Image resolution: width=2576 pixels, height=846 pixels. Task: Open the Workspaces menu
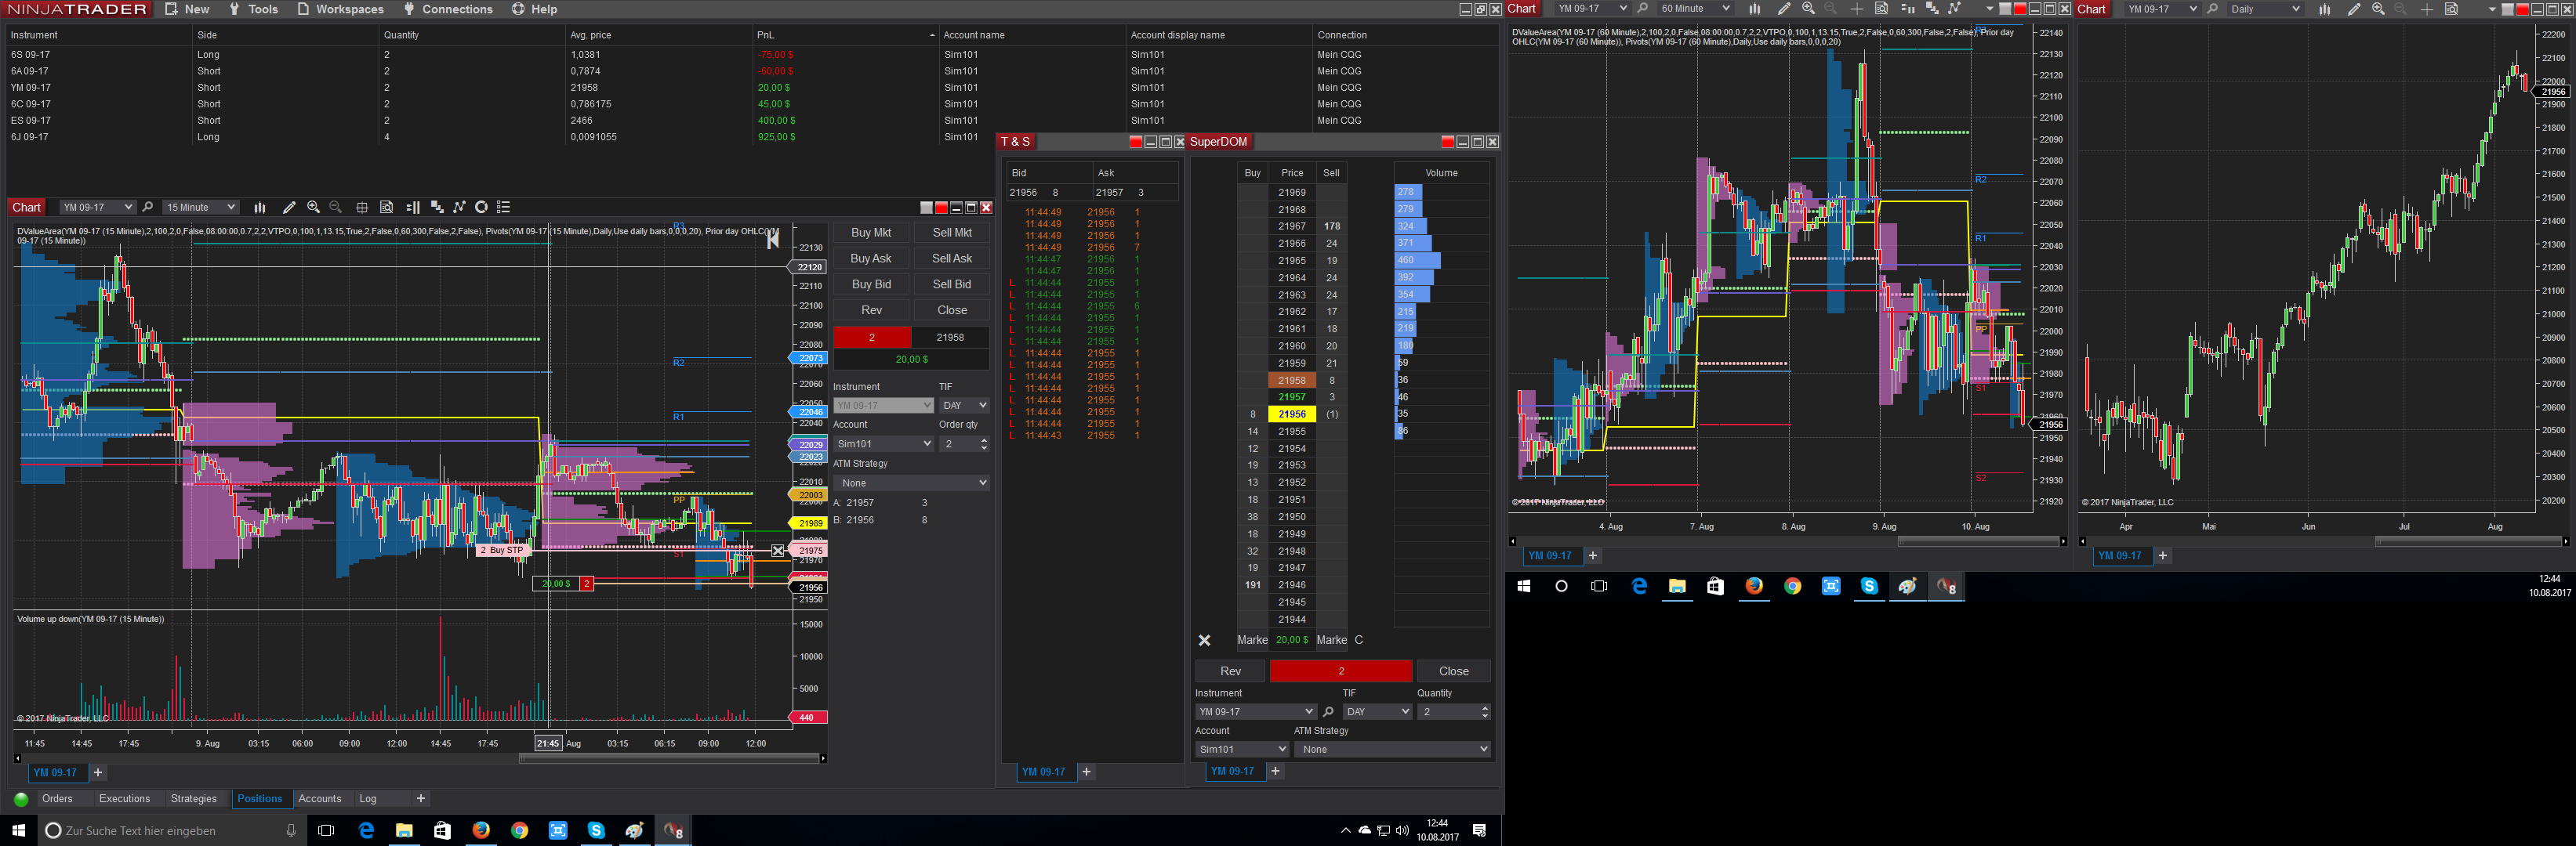pyautogui.click(x=340, y=9)
